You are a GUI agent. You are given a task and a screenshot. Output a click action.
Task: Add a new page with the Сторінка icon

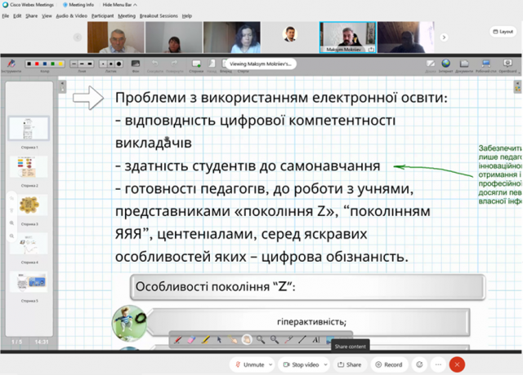click(196, 64)
